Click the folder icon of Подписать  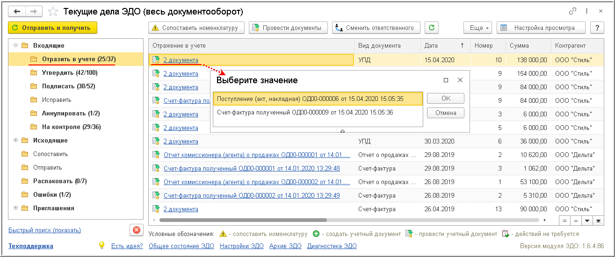(33, 86)
